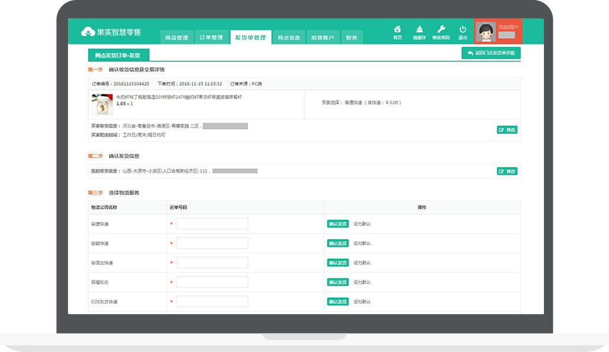
Task: Click 设为默认 link for 百福东方
Action: coord(362,282)
